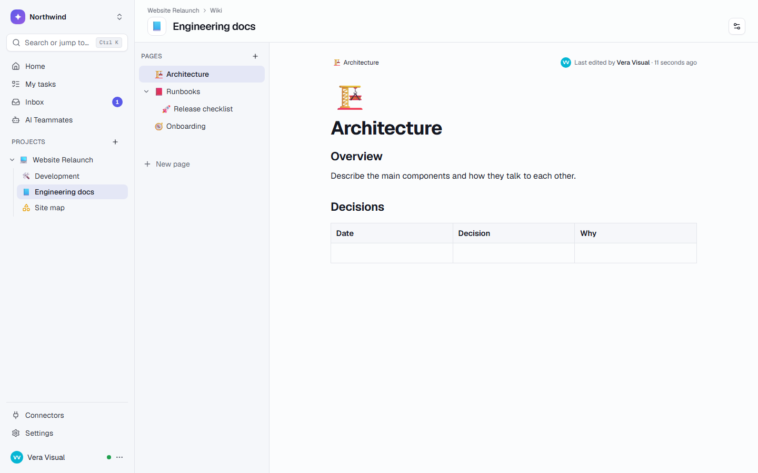This screenshot has width=758, height=473.
Task: Open the Runbooks page
Action: (x=202, y=91)
